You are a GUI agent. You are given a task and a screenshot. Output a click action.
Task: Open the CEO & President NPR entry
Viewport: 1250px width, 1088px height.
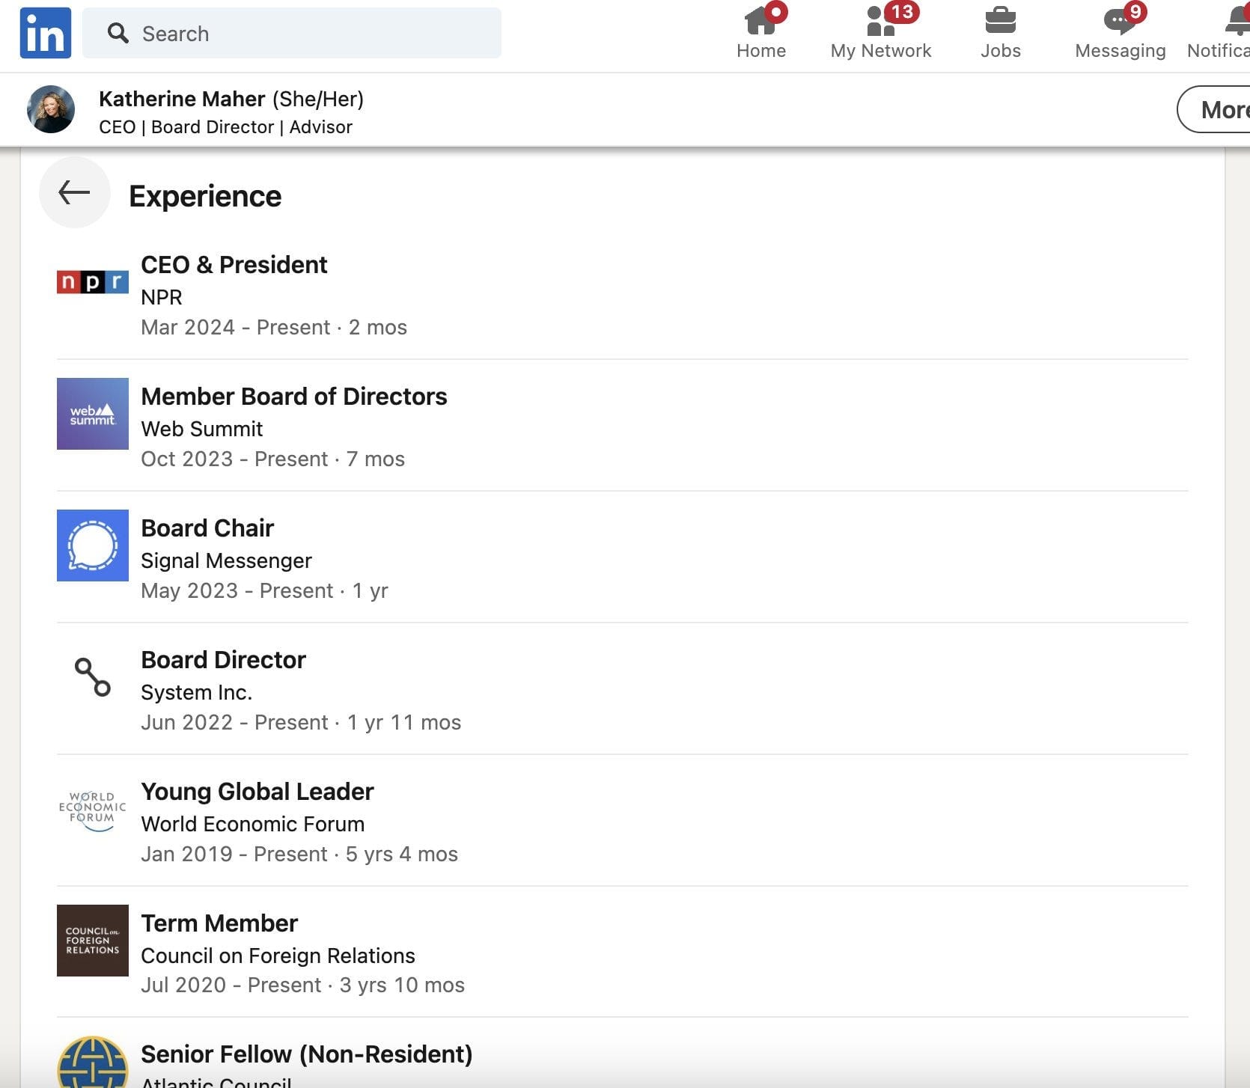tap(622, 295)
